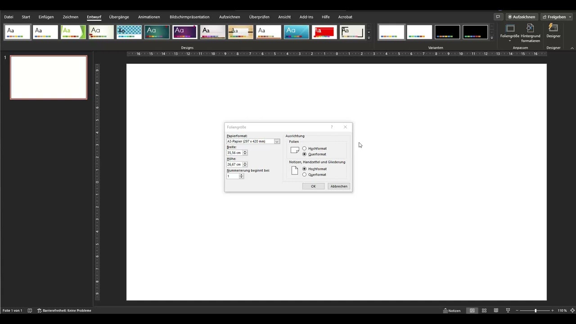The height and width of the screenshot is (324, 576).
Task: Click Hintergrund formatieren in the ribbon
Action: [x=531, y=34]
